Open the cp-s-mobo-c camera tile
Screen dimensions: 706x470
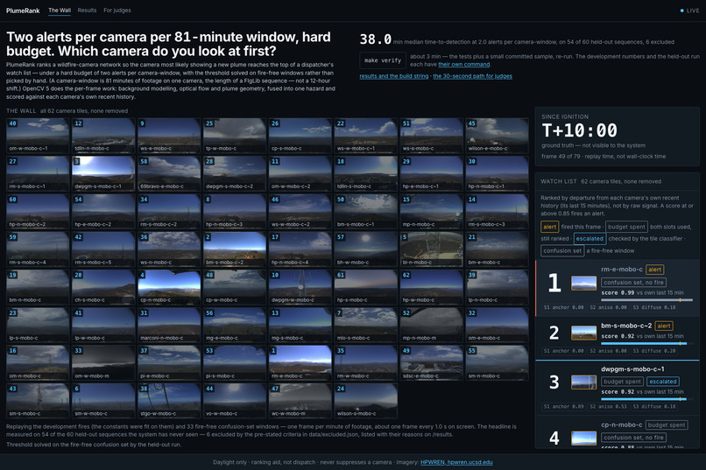[300, 136]
